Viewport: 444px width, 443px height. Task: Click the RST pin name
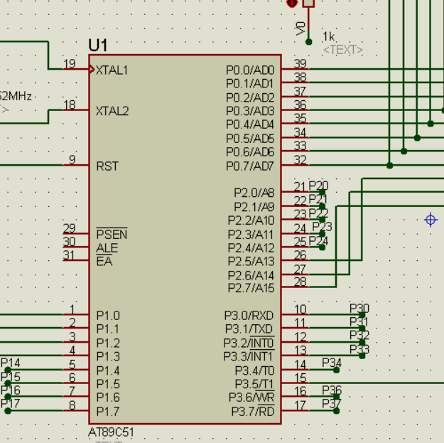coord(107,166)
